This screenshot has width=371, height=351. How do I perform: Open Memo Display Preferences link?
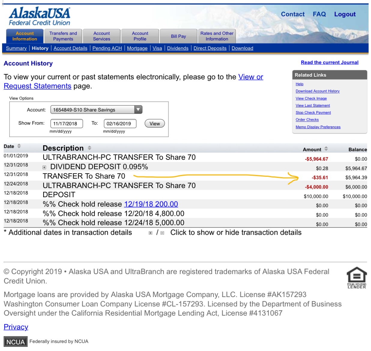pos(318,127)
